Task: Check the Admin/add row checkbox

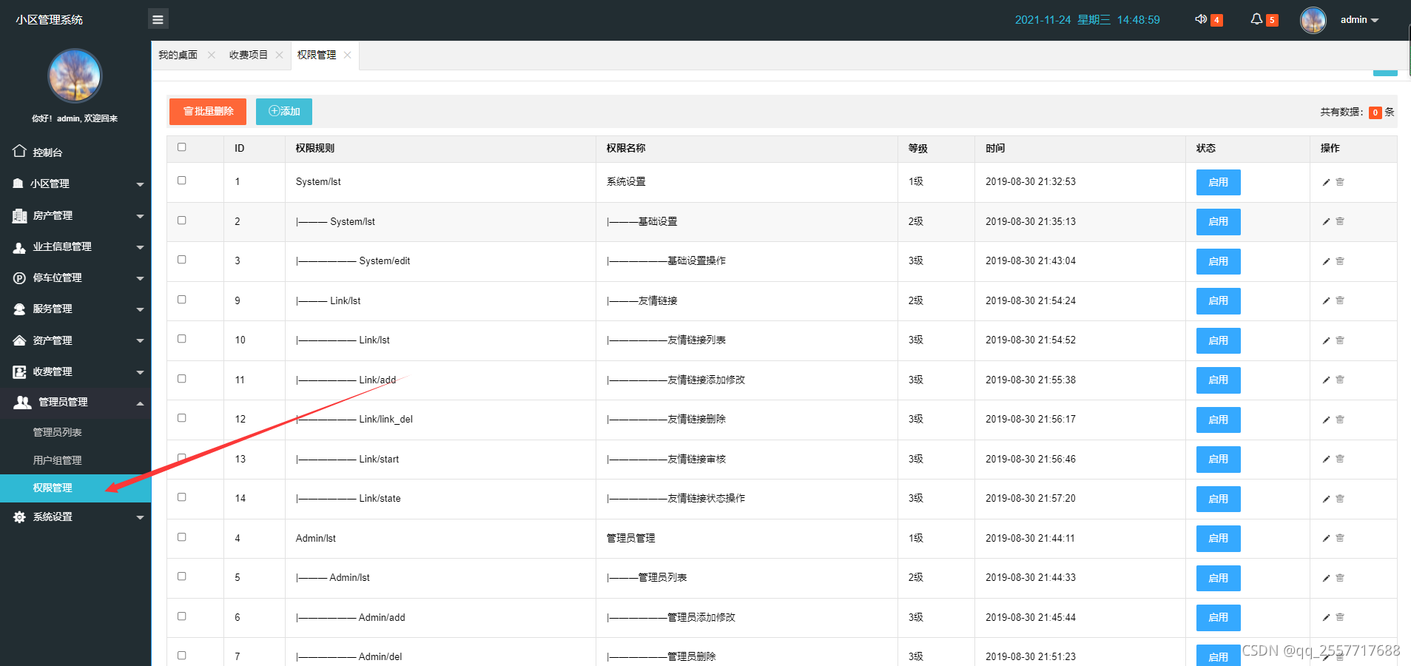Action: 182,616
